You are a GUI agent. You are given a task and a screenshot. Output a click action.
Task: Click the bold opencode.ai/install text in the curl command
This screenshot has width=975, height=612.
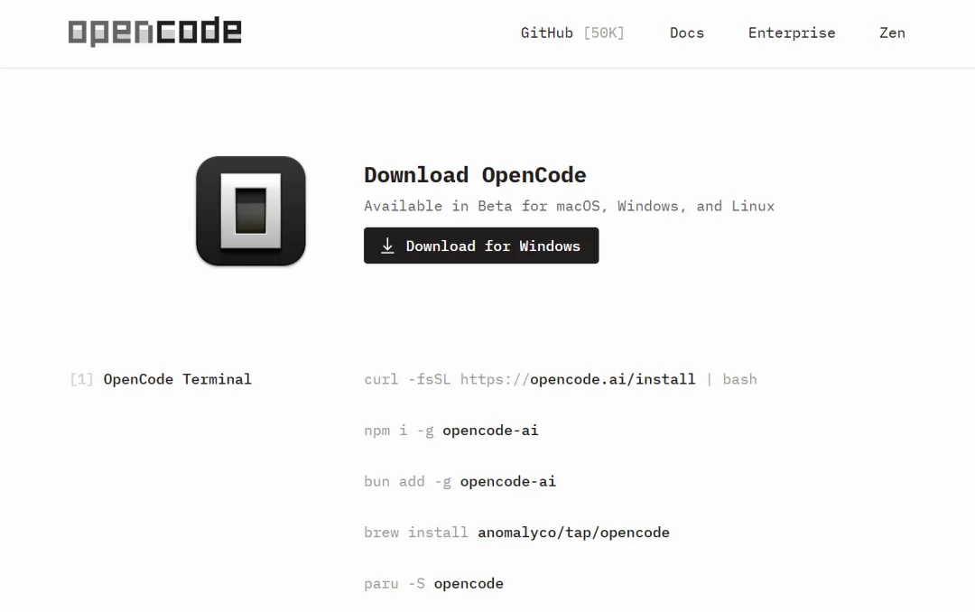(610, 379)
